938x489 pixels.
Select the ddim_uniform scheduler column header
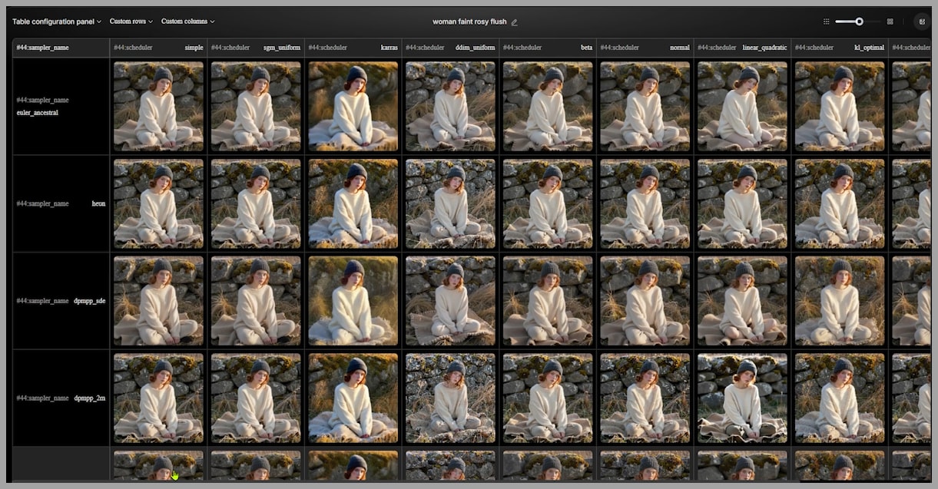click(450, 48)
